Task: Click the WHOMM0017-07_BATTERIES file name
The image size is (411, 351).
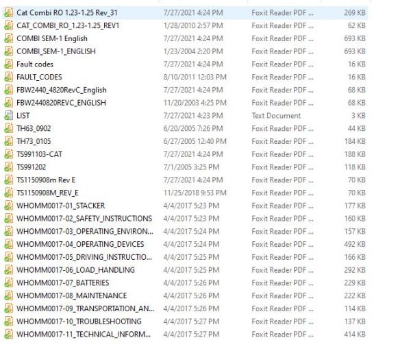Action: [x=62, y=282]
